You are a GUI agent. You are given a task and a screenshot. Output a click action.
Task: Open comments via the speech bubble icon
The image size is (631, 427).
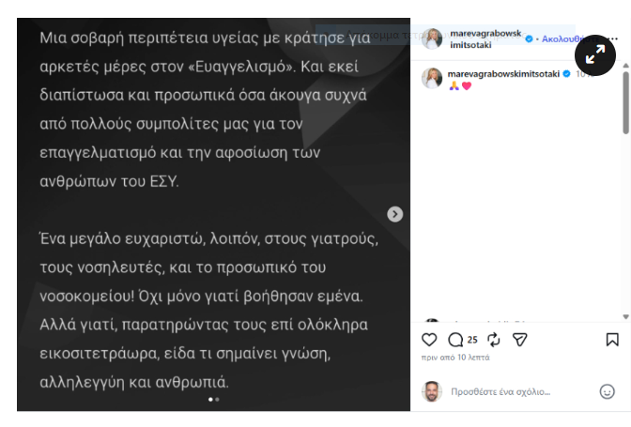[455, 340]
